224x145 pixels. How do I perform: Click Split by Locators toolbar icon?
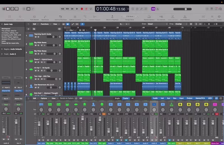click(x=75, y=17)
